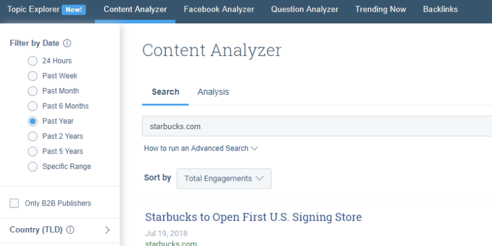Choose the Past Month date filter
The height and width of the screenshot is (246, 492).
[33, 91]
